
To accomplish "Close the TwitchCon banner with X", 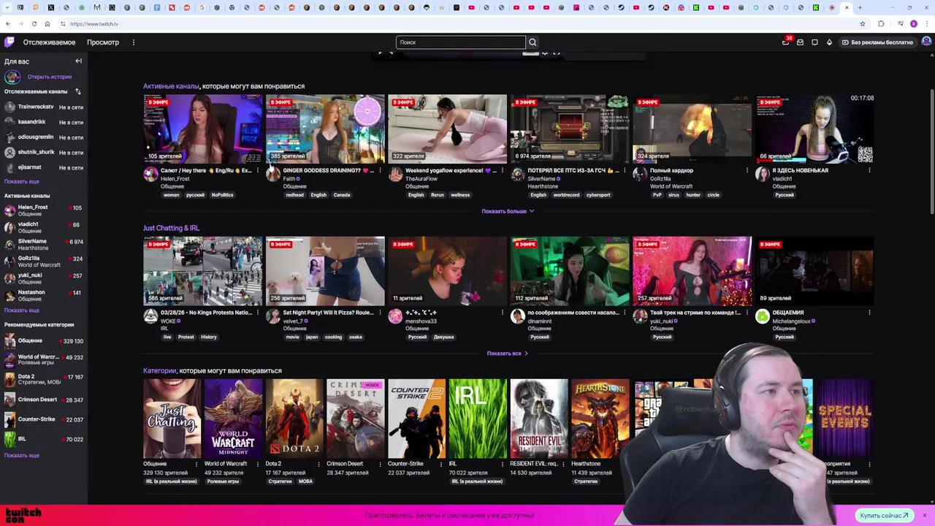I will [x=924, y=515].
